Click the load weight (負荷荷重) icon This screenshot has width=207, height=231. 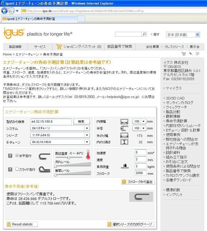pos(125,166)
